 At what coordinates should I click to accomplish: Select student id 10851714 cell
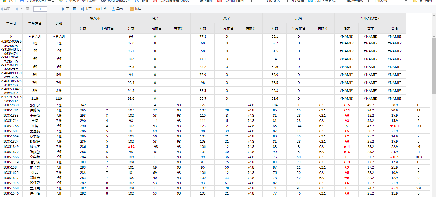point(11,121)
